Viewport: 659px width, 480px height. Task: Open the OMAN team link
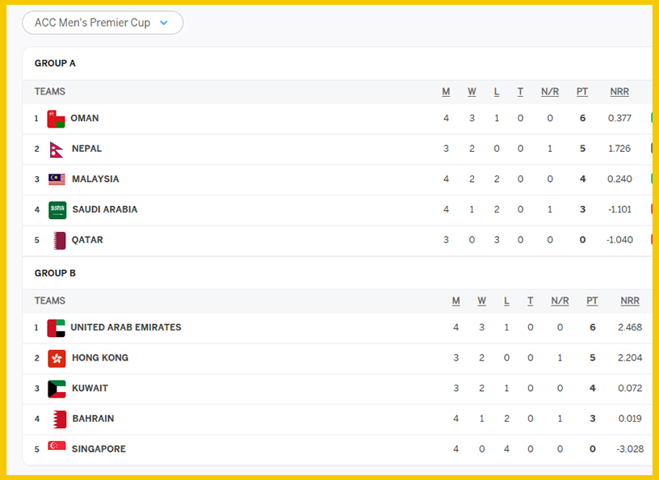click(x=85, y=118)
